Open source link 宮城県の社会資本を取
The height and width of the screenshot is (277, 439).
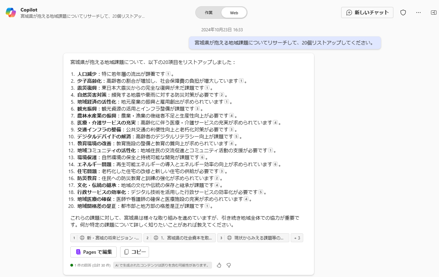coord(180,238)
